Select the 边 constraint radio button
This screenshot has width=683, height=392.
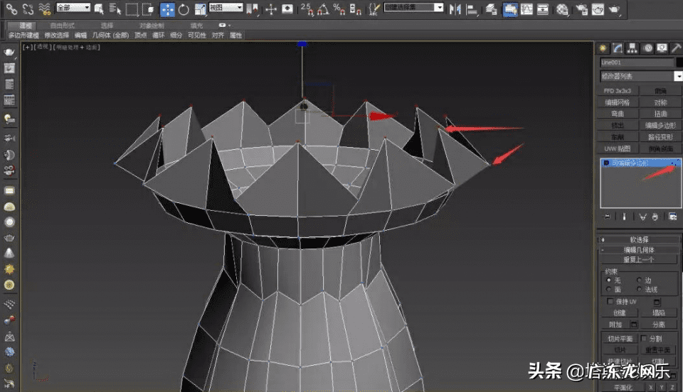pyautogui.click(x=639, y=281)
